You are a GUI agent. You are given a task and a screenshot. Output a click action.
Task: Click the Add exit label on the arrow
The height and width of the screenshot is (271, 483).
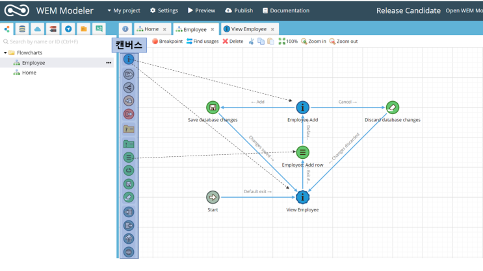tap(257, 102)
